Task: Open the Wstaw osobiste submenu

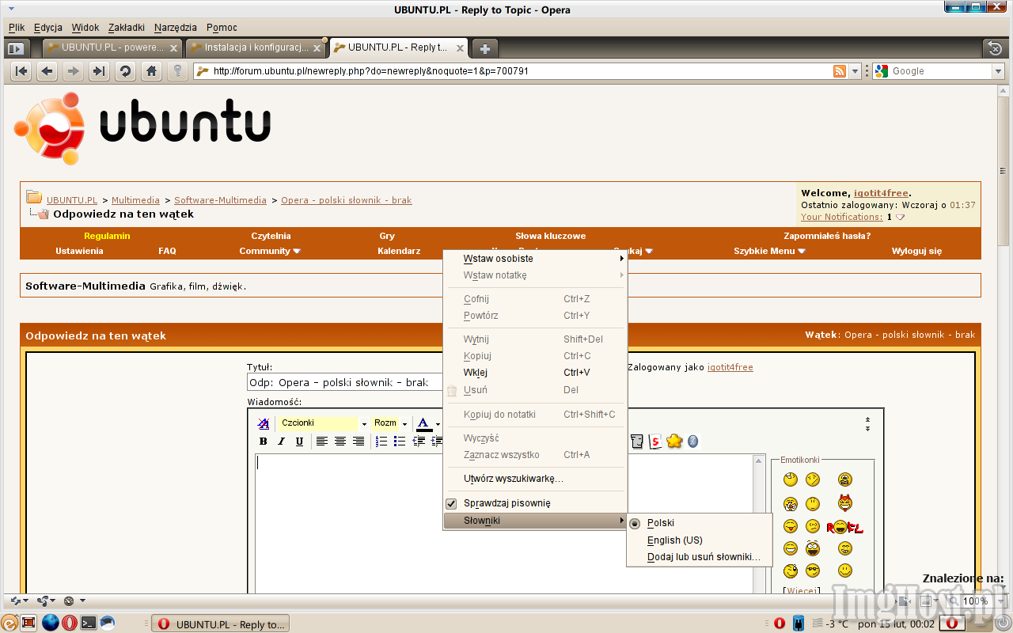Action: pyautogui.click(x=535, y=259)
